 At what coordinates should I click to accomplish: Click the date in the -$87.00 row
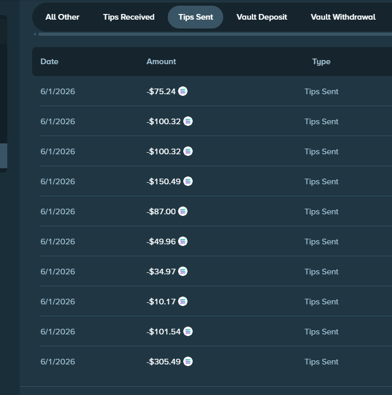(57, 212)
